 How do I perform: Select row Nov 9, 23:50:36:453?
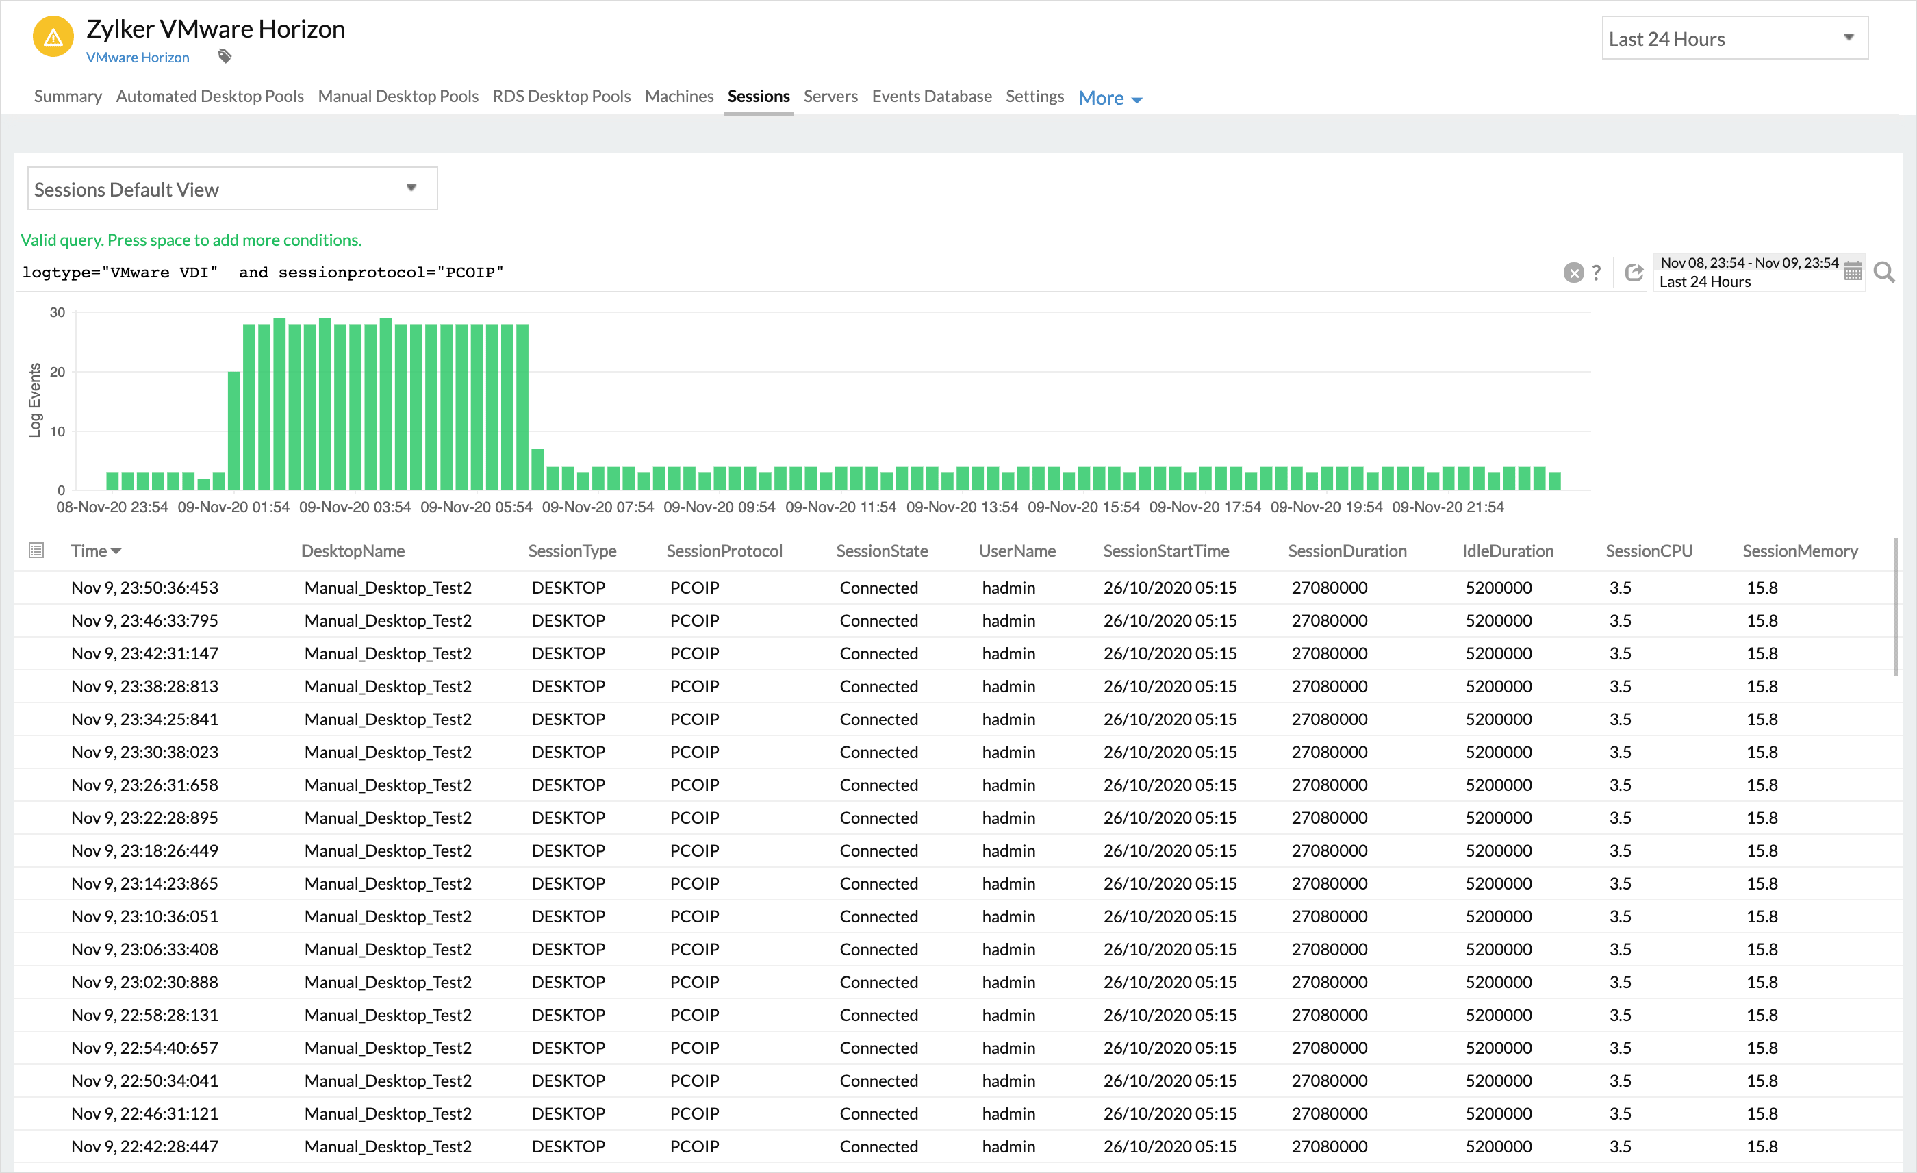pyautogui.click(x=958, y=588)
